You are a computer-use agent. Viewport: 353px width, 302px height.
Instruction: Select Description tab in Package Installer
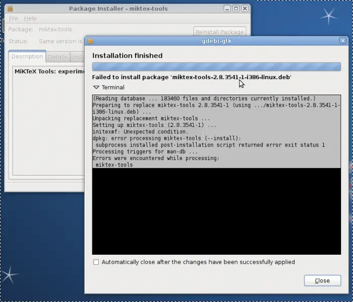coord(27,56)
